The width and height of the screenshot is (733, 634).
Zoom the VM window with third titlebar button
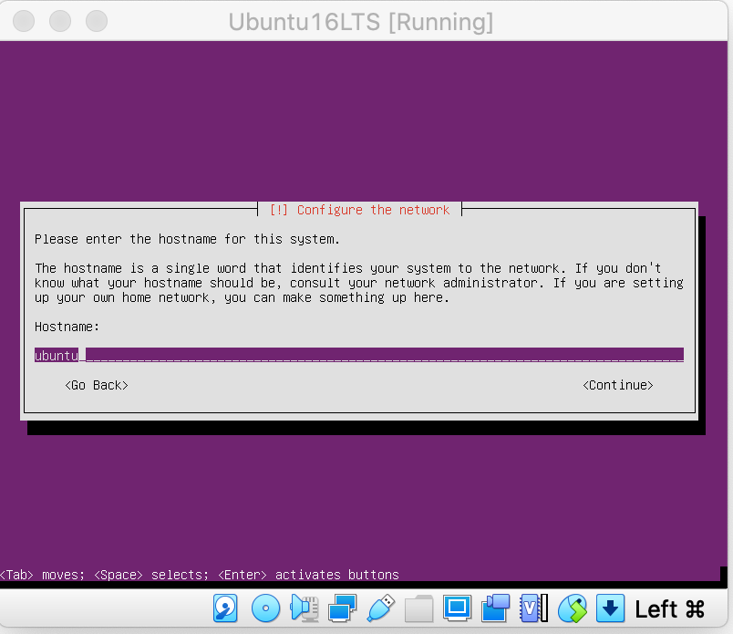point(96,20)
